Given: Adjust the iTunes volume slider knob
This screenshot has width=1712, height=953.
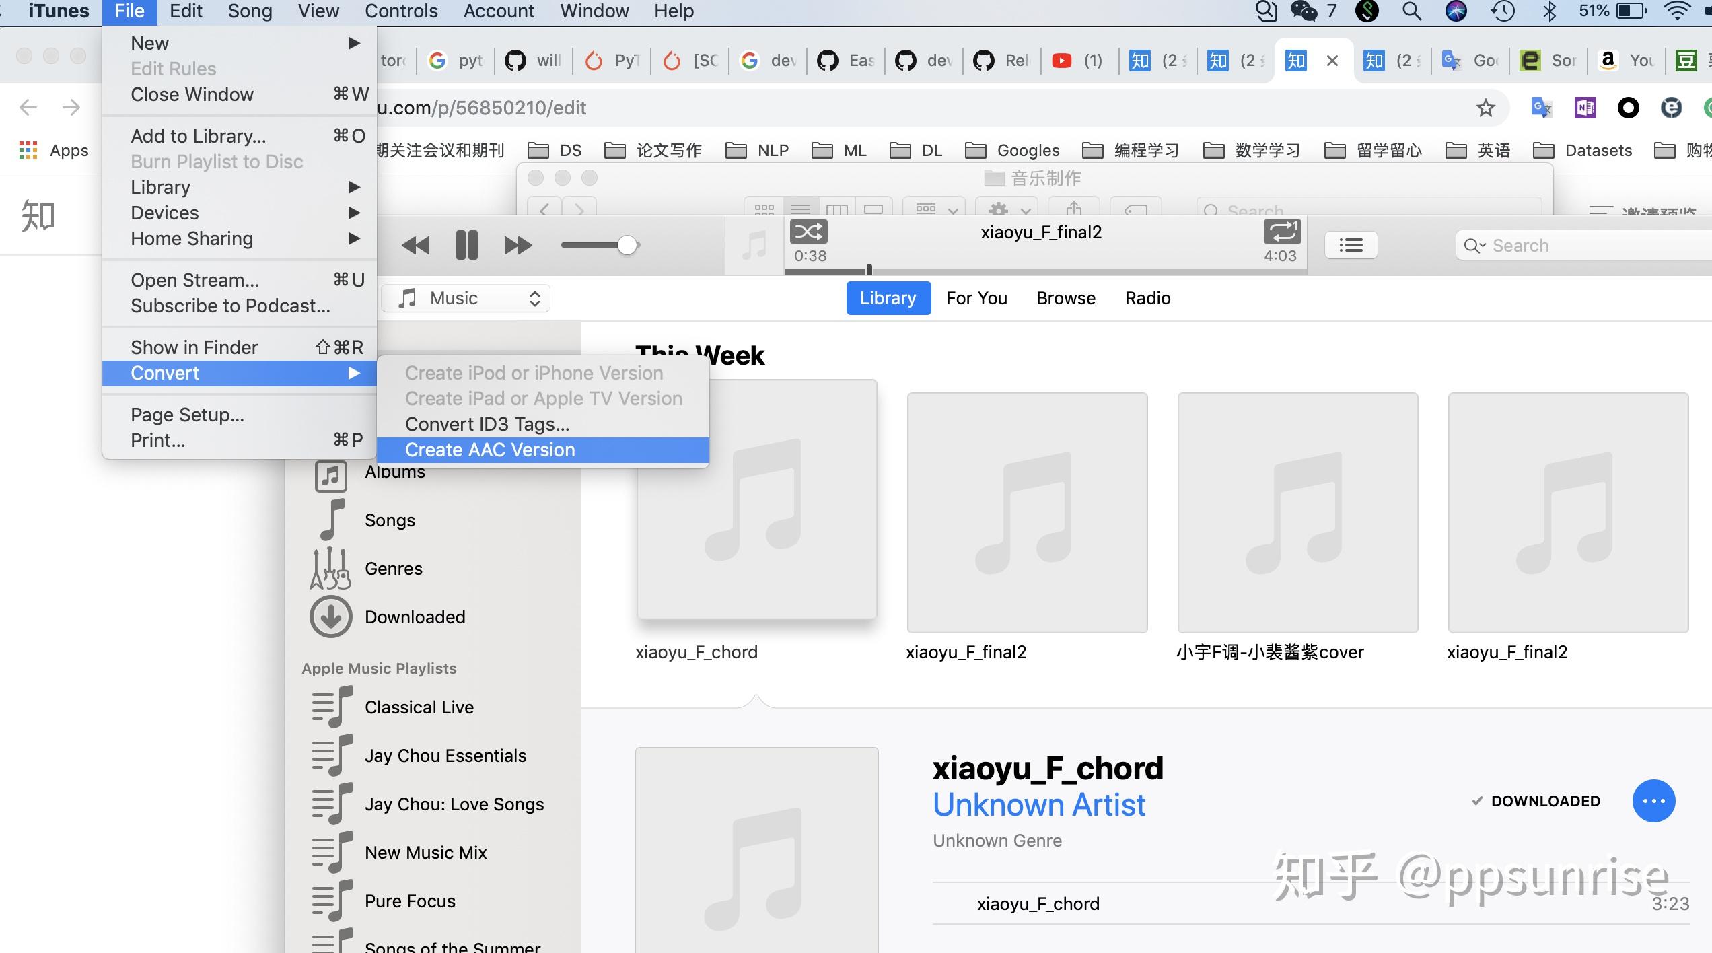Looking at the screenshot, I should tap(627, 245).
